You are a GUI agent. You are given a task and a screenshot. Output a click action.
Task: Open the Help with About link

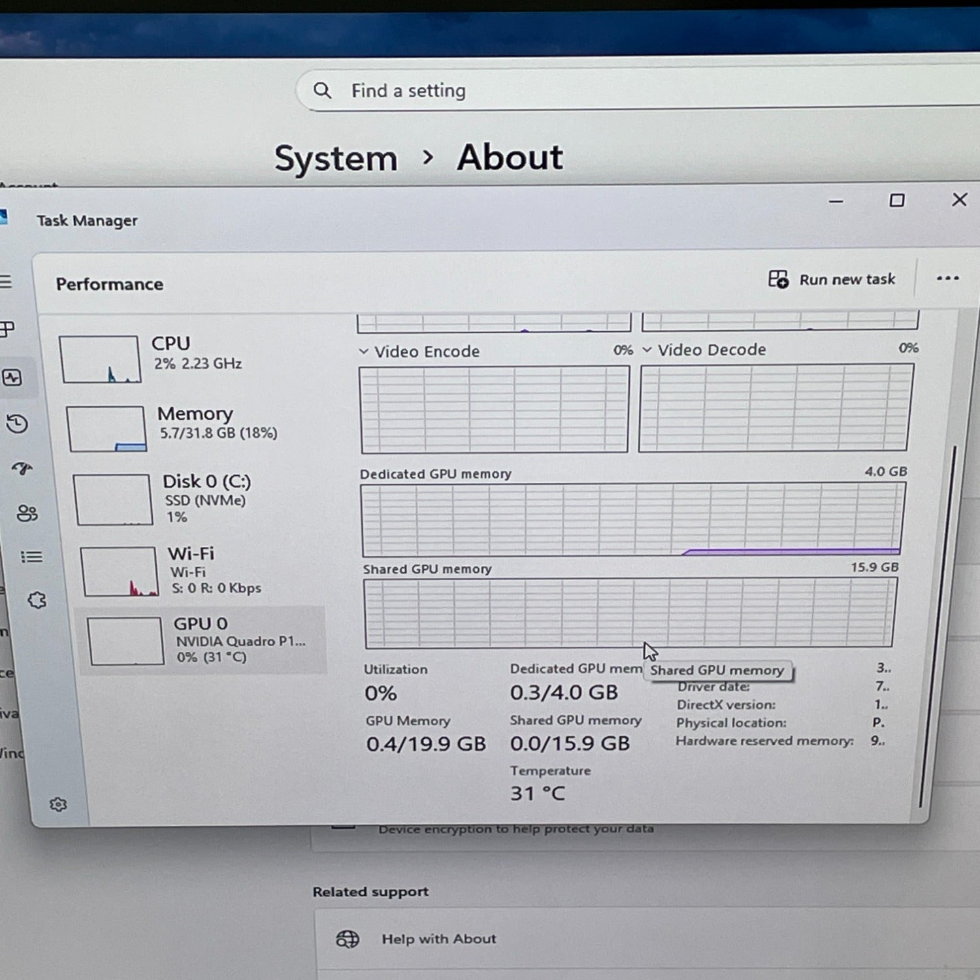(x=438, y=939)
